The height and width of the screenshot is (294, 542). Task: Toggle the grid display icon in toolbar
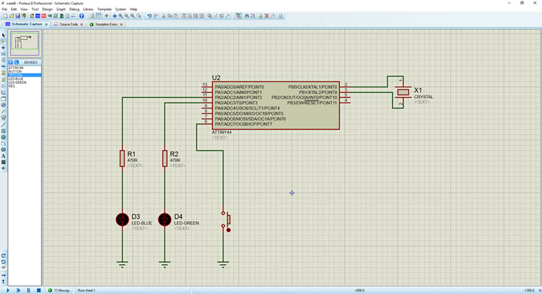point(99,16)
